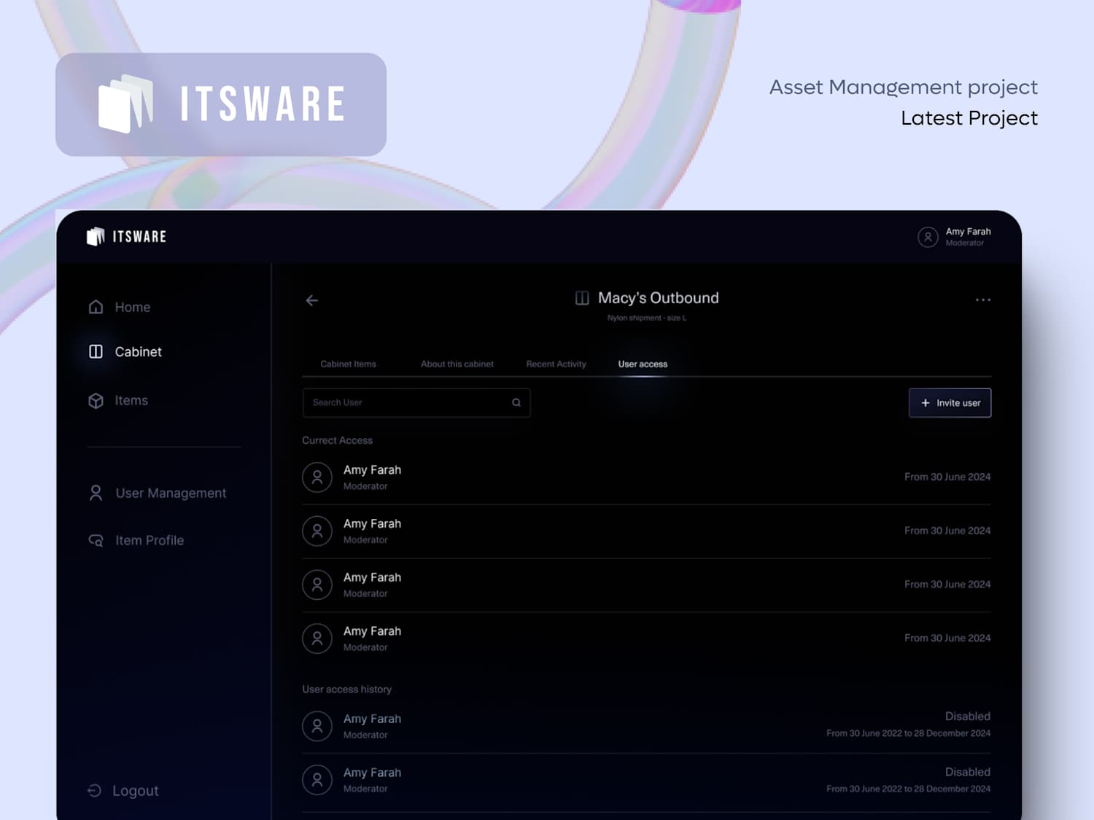Click the Currect Access heading
Image resolution: width=1094 pixels, height=820 pixels.
338,440
